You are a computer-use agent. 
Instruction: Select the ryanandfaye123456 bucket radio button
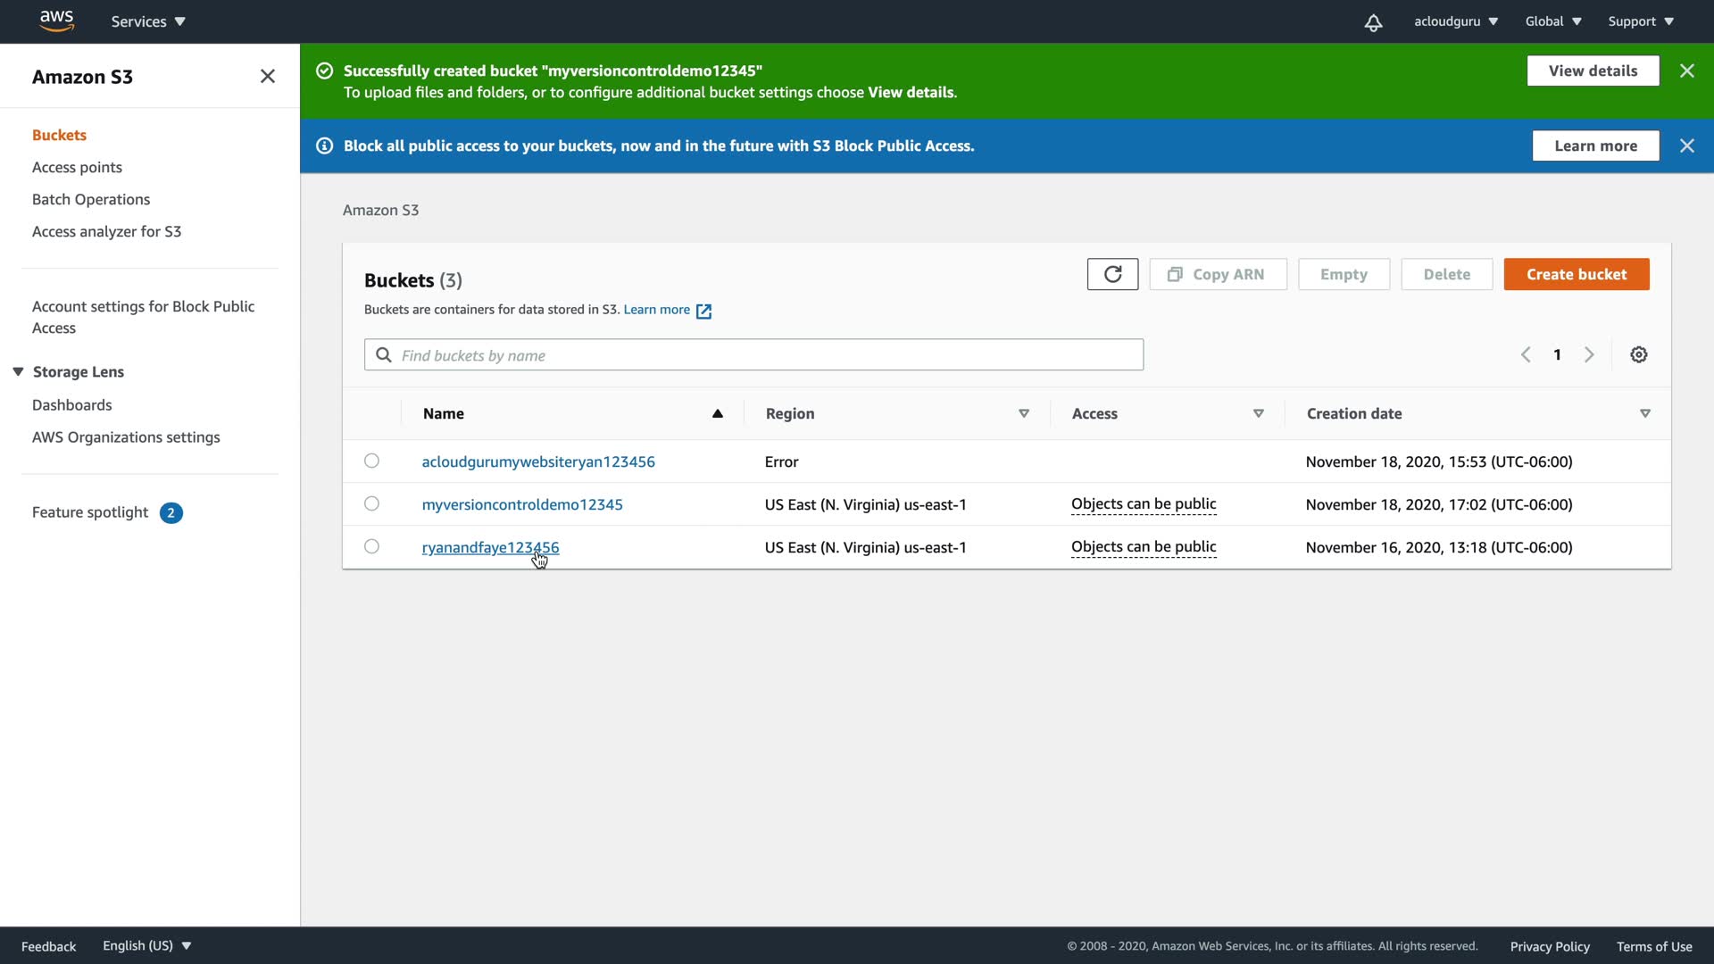(x=371, y=546)
